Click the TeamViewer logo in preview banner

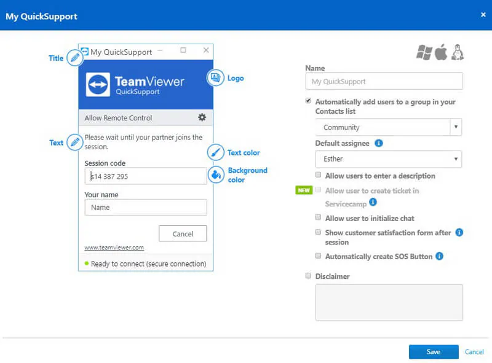coord(98,85)
